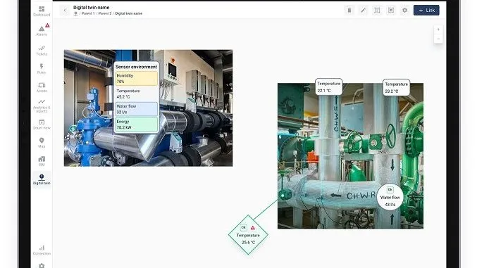Click the Digital twin name page title
Image resolution: width=477 pixels, height=268 pixels.
[92, 7]
